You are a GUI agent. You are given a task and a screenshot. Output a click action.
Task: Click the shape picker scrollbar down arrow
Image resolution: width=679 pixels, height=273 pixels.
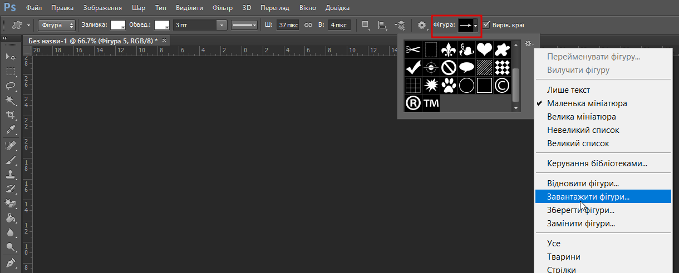click(516, 108)
